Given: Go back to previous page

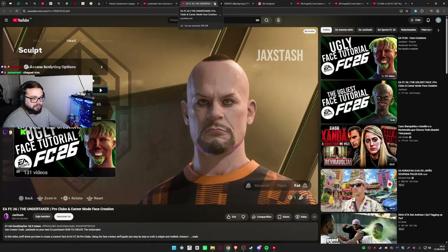Looking at the screenshot, I should [4, 11].
